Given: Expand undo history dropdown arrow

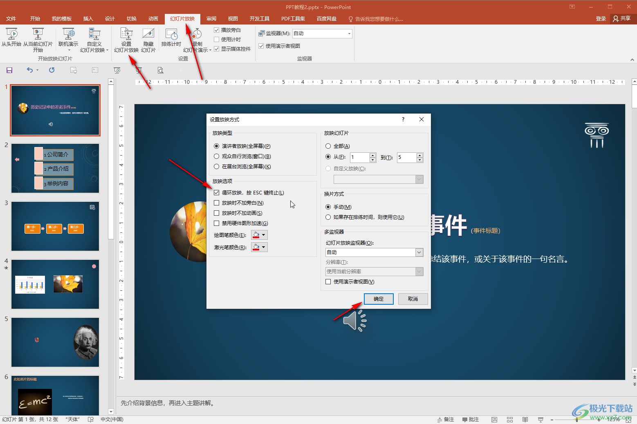Looking at the screenshot, I should click(x=37, y=70).
